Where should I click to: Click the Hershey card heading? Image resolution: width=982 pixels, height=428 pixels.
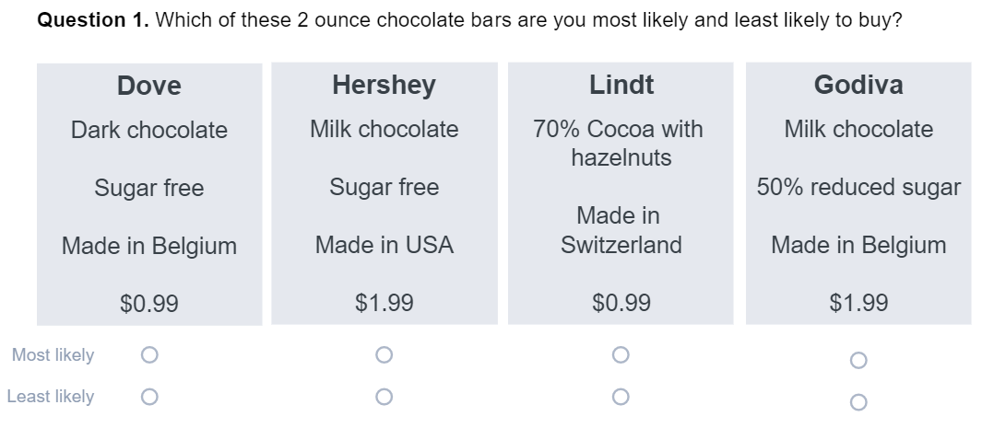coord(384,85)
